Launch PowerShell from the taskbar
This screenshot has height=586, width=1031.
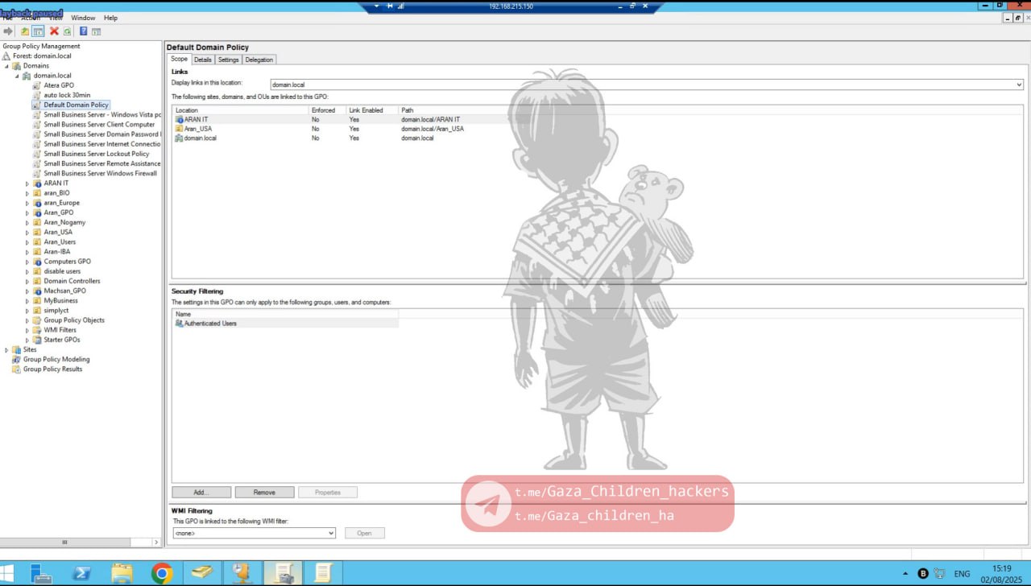[x=81, y=573]
